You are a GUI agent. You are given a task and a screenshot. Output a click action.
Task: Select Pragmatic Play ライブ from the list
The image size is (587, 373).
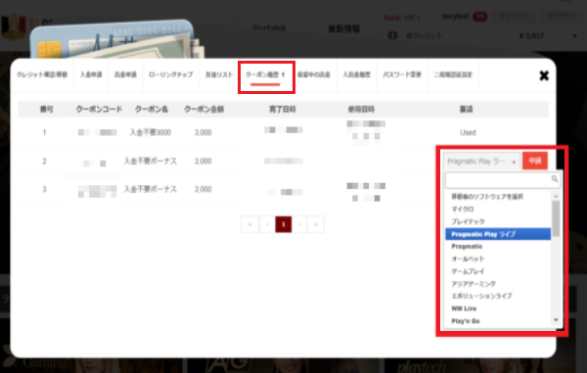pos(498,234)
